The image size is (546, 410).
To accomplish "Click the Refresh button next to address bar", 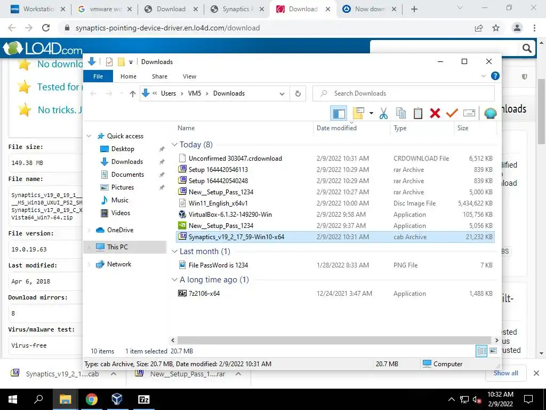I will [298, 93].
